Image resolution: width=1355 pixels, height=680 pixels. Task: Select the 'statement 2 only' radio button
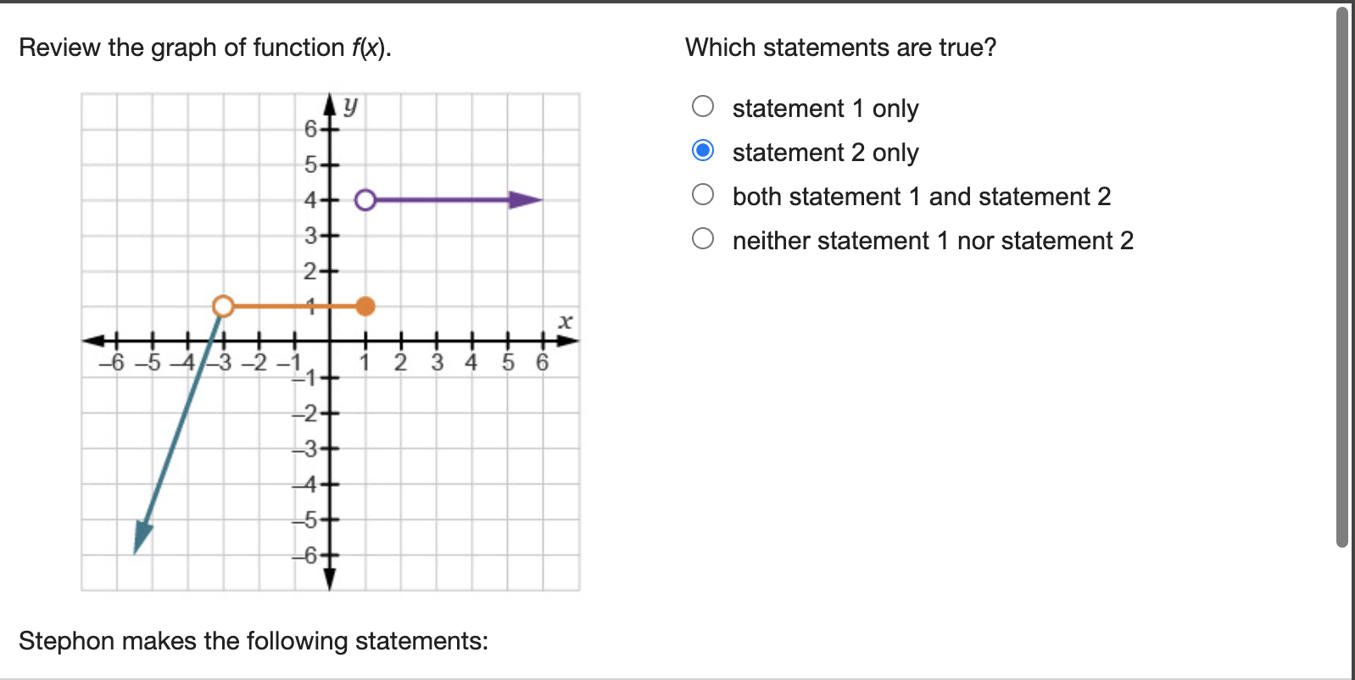coord(702,149)
